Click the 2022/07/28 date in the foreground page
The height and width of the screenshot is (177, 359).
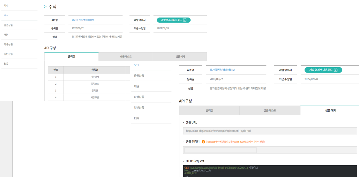click(x=311, y=79)
